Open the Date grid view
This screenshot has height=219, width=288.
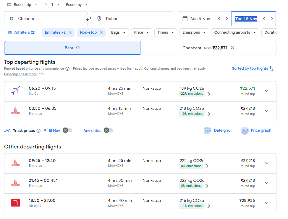point(217,130)
